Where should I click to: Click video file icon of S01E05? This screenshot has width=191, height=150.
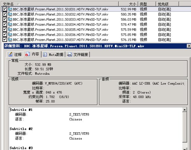(10, 30)
